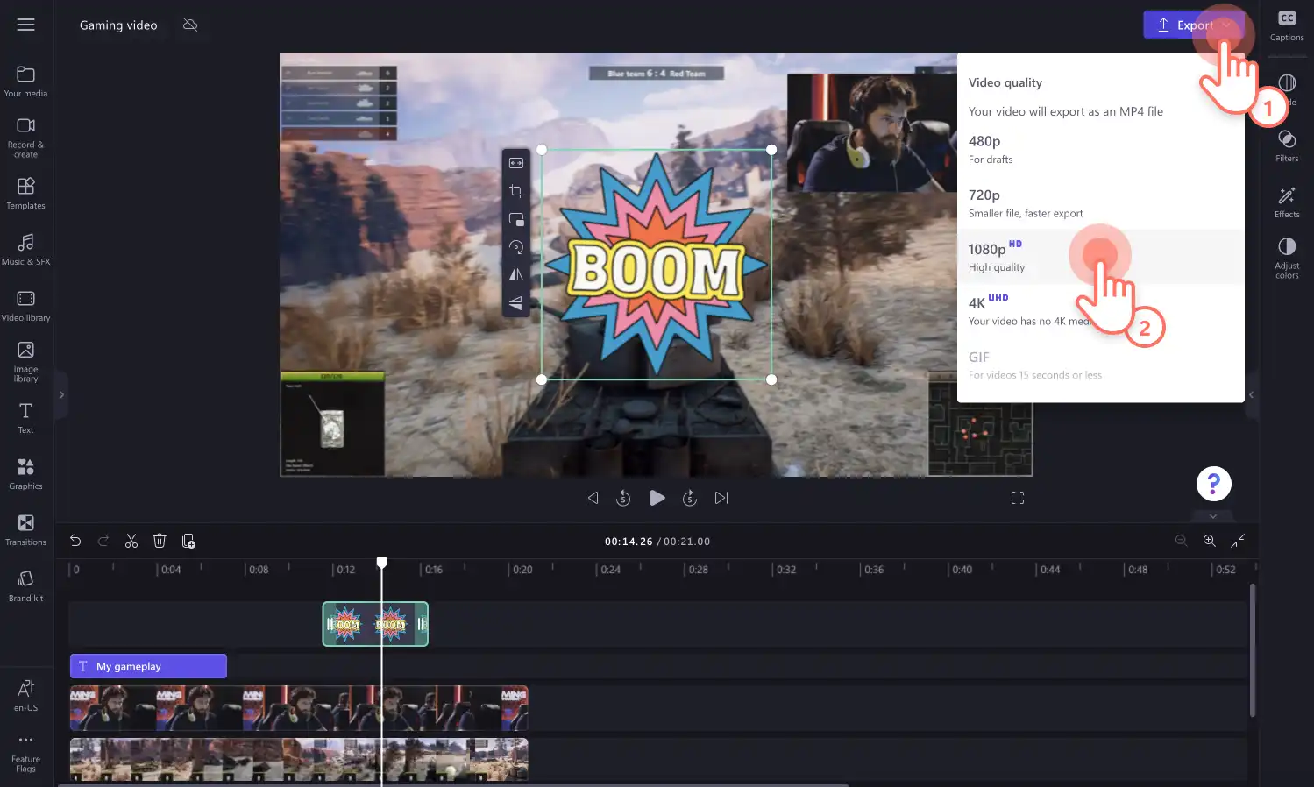Image resolution: width=1314 pixels, height=787 pixels.
Task: Open the Brand kit panel
Action: pyautogui.click(x=25, y=586)
